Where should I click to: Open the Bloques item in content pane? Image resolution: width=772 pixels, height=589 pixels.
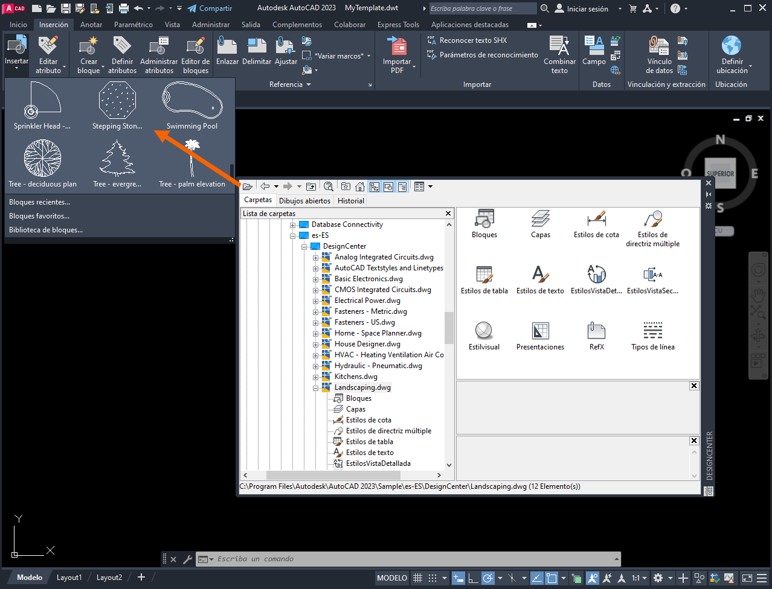[x=484, y=224]
